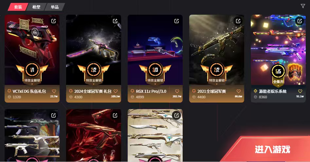Toggle the heart on 源能者娱乐系统

point(300,91)
